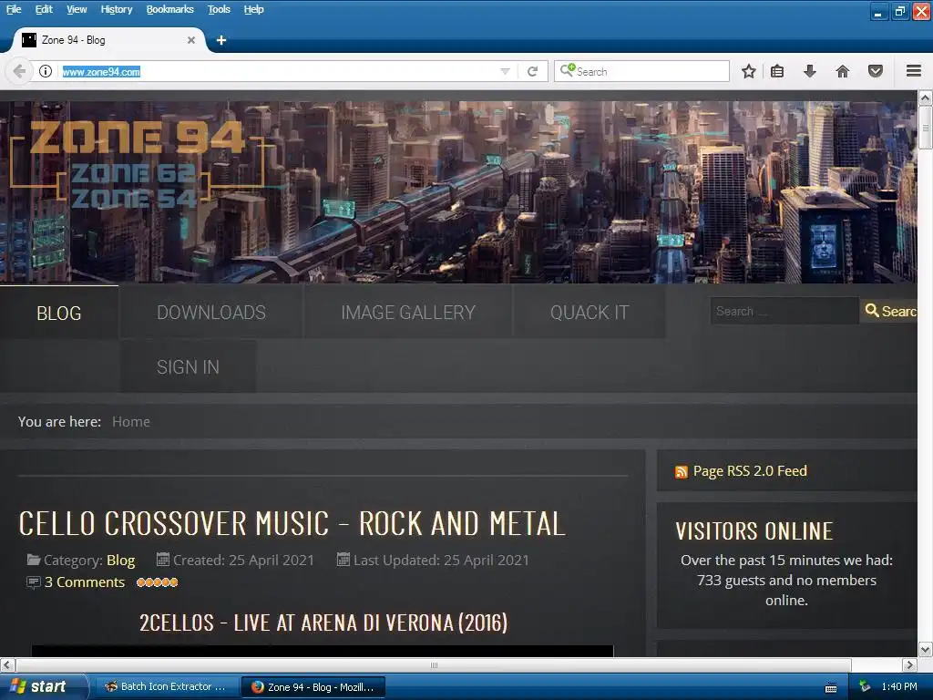Click the system tray network icon
The height and width of the screenshot is (700, 933).
pyautogui.click(x=865, y=686)
